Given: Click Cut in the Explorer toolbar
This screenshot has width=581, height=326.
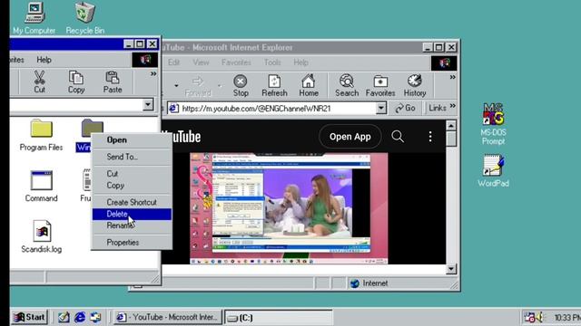Looking at the screenshot, I should pos(39,81).
